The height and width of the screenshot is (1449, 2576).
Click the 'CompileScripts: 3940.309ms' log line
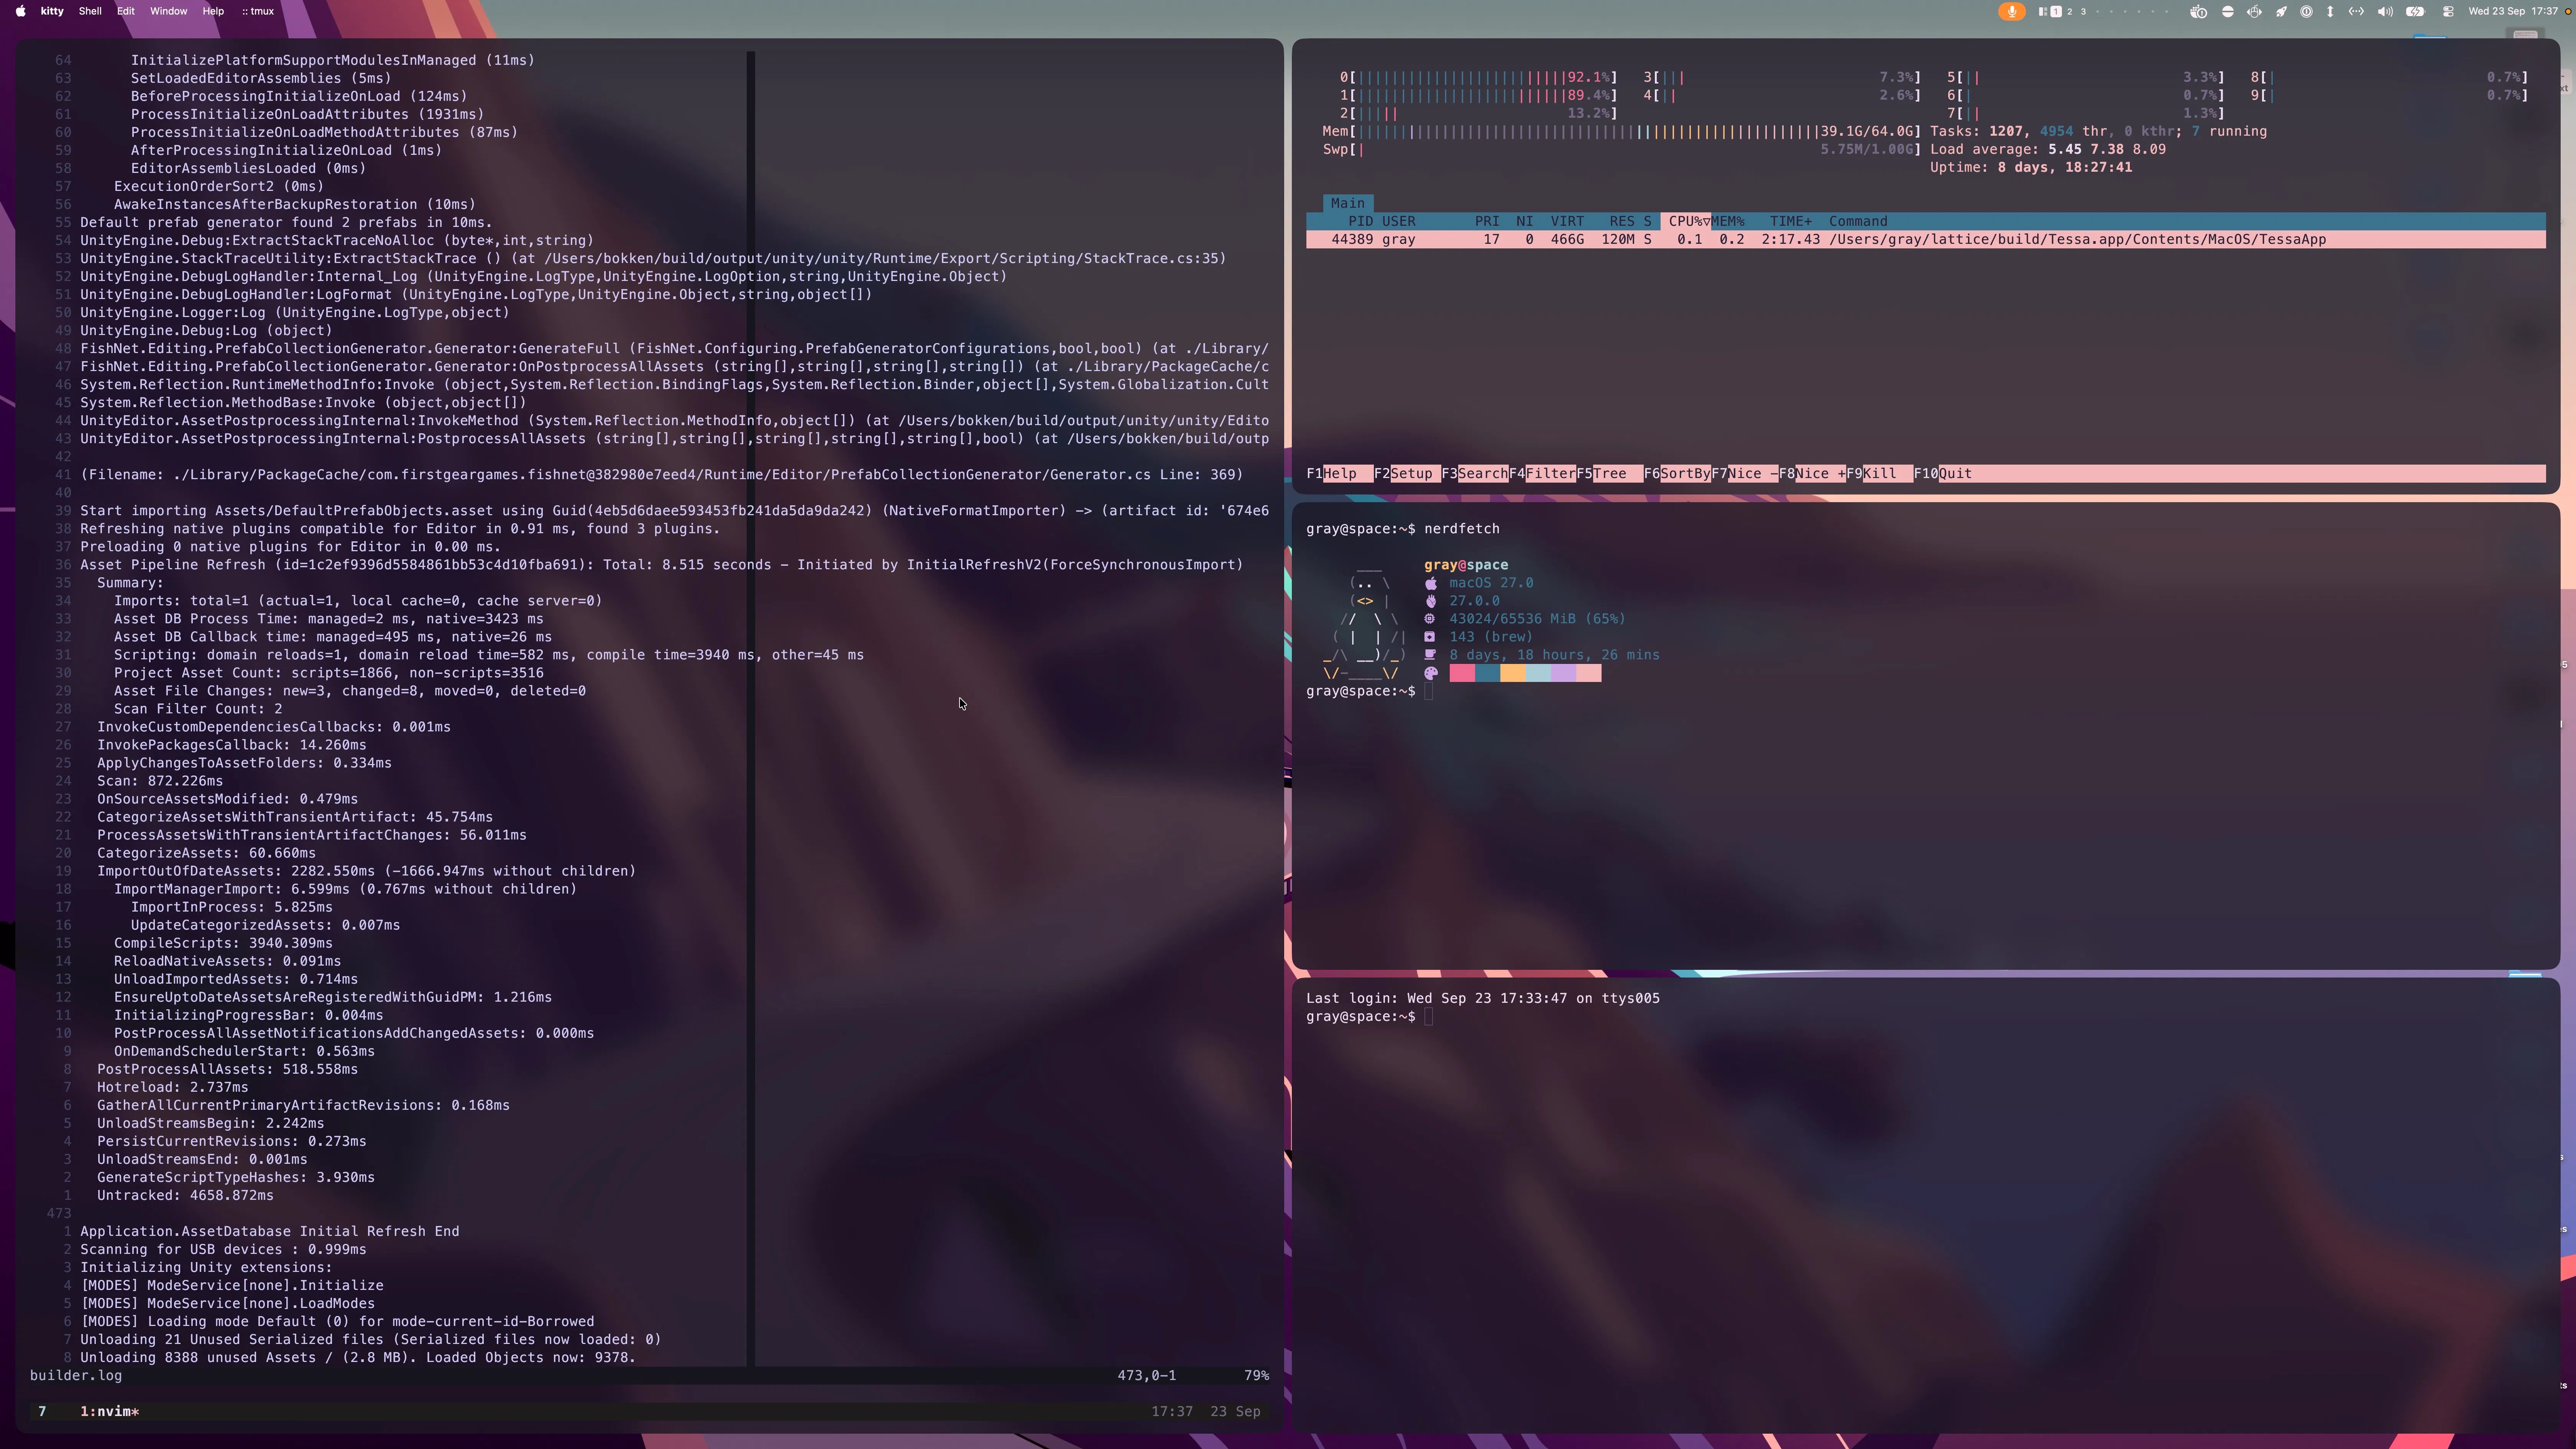[223, 943]
